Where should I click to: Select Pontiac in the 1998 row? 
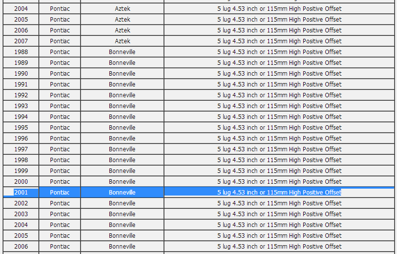tap(60, 160)
